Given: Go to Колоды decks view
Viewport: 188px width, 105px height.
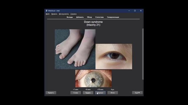Looking at the screenshot, I should (70, 17).
